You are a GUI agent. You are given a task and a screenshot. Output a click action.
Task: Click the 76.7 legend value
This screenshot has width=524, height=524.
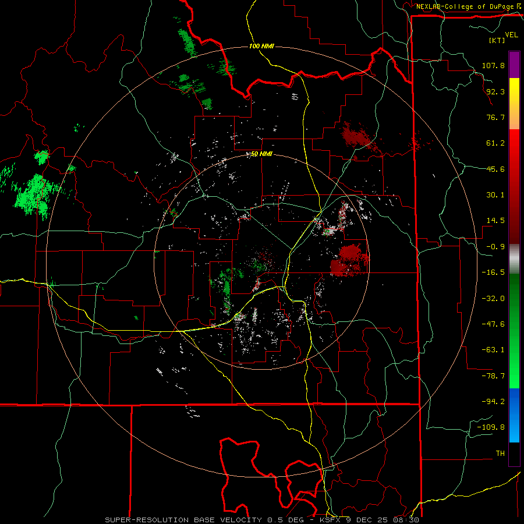(495, 117)
